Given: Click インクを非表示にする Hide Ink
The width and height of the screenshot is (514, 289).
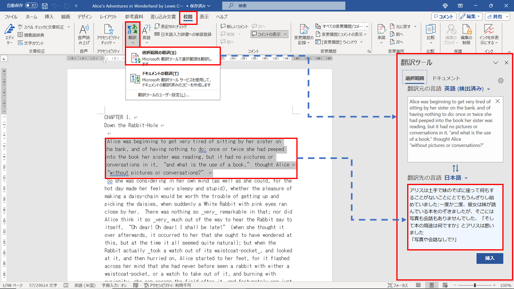Looking at the screenshot, I should (489, 34).
